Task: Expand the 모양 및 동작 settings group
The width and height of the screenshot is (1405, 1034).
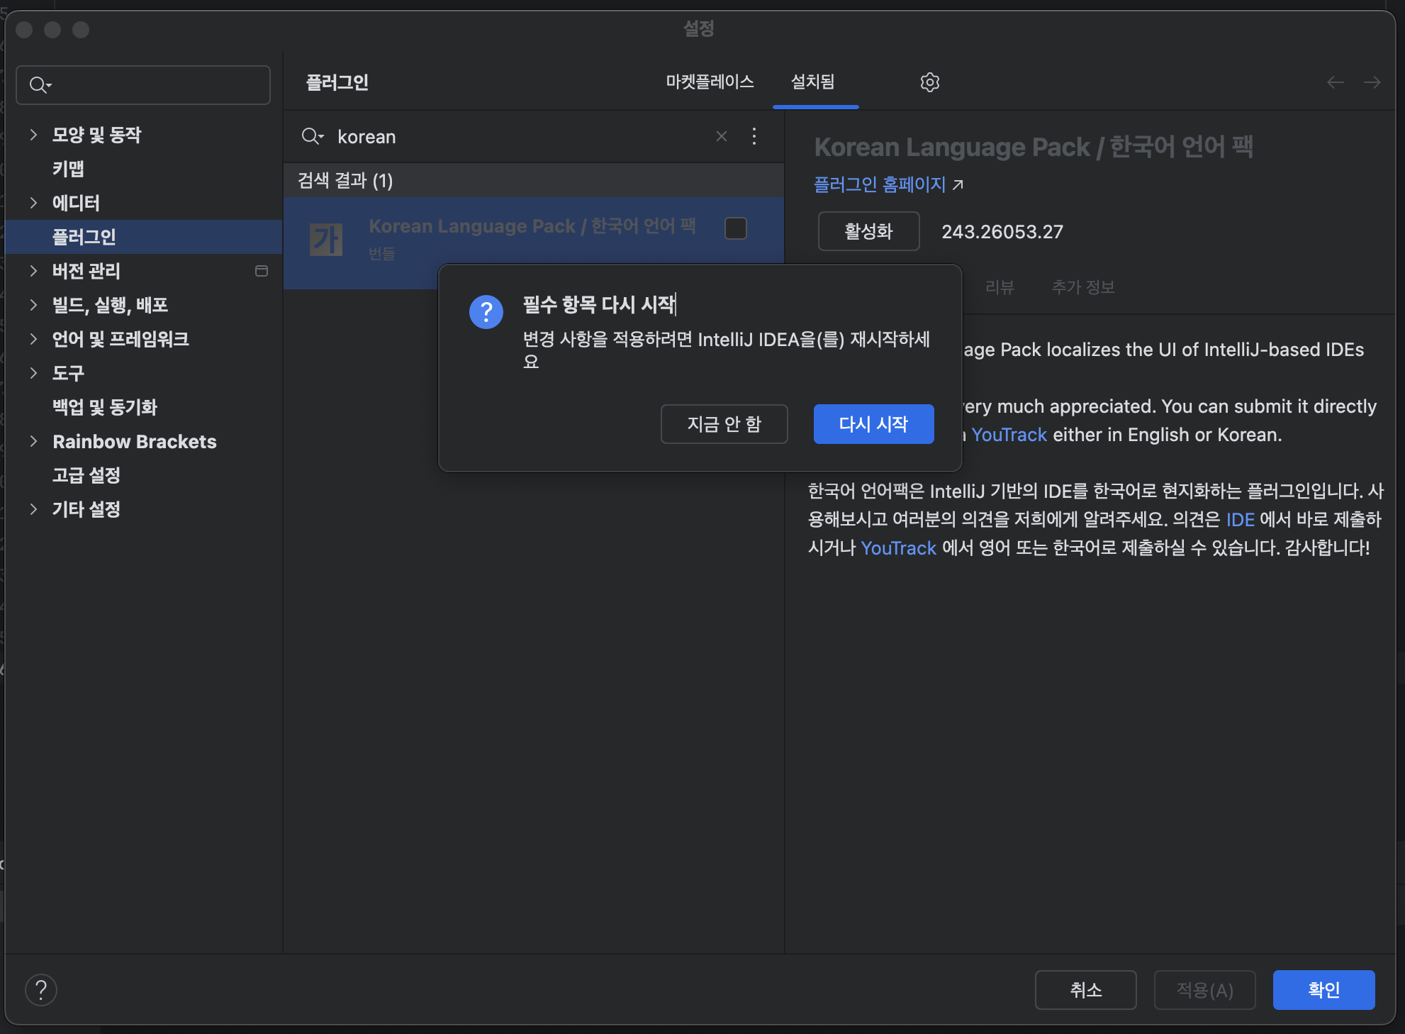Action: coord(33,135)
